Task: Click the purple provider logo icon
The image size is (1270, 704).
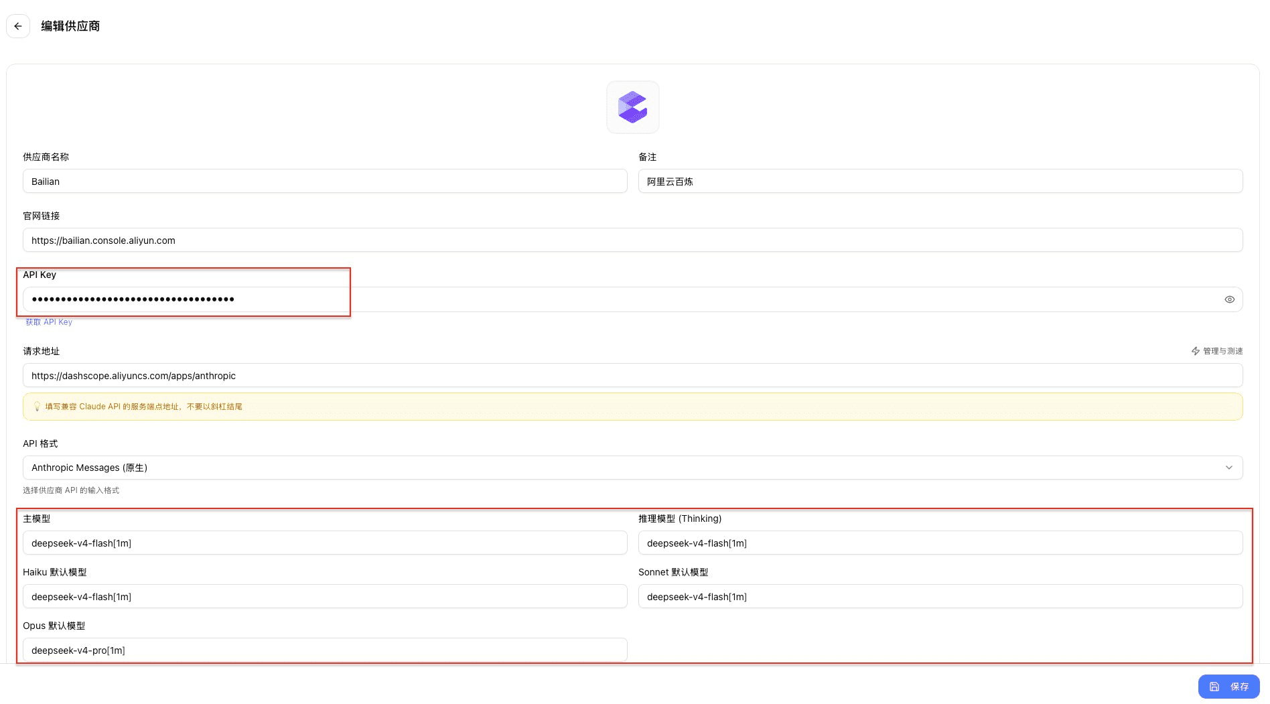Action: coord(632,107)
